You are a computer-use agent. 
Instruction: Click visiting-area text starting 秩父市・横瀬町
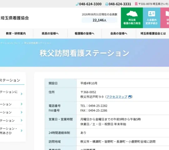118,142
